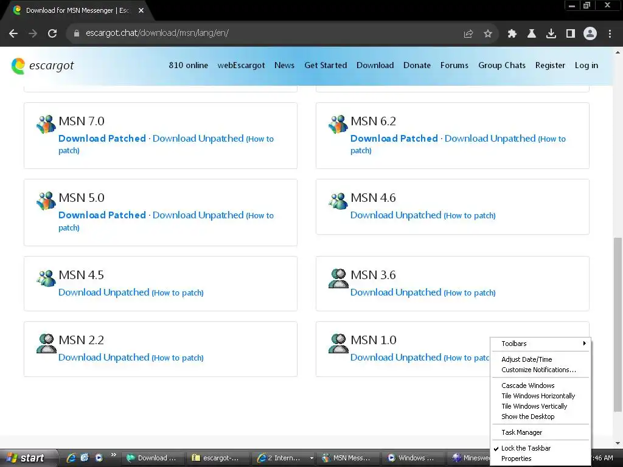Open the Donate nav link
Image resolution: width=623 pixels, height=467 pixels.
point(417,66)
